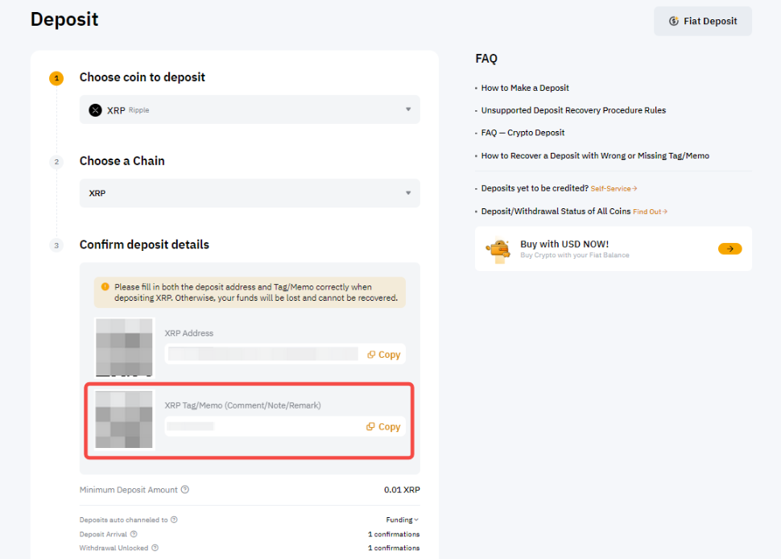Open FAQ — Crypto Deposit link
The width and height of the screenshot is (781, 559).
coord(523,133)
